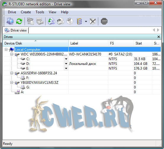Click the Create Region disc icon
This screenshot has height=149, width=164.
tap(70, 21)
